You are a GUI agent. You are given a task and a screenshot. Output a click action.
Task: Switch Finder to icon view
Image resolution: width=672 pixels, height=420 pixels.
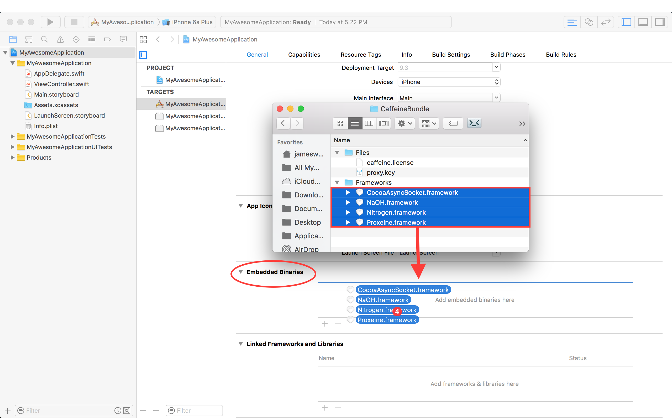(340, 123)
